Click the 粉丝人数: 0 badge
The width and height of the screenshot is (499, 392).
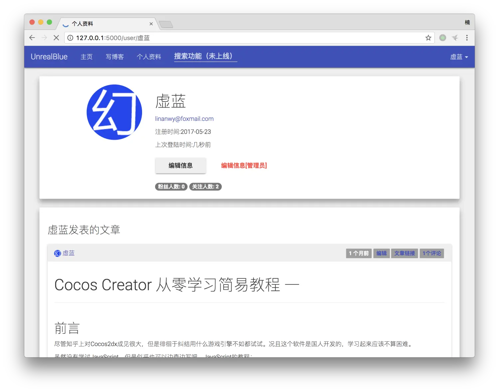(171, 187)
